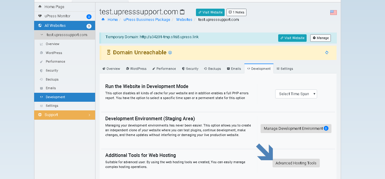This screenshot has height=179, width=385.
Task: Switch to the Emails tab
Action: [x=234, y=69]
